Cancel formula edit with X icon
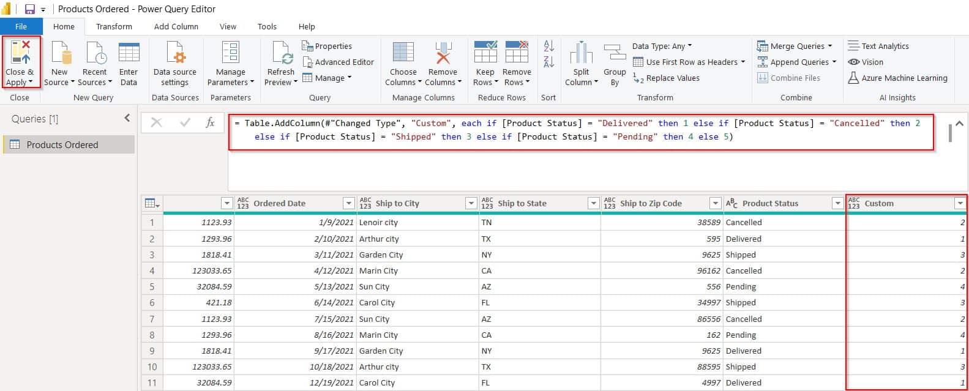The image size is (969, 391). click(x=156, y=122)
